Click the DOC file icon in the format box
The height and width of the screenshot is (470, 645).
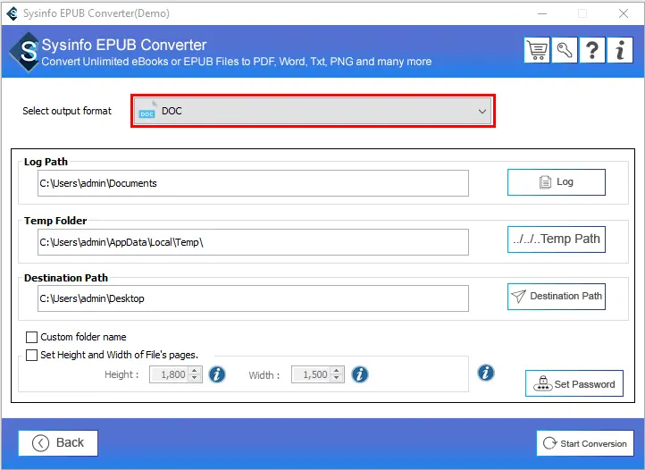(x=147, y=111)
